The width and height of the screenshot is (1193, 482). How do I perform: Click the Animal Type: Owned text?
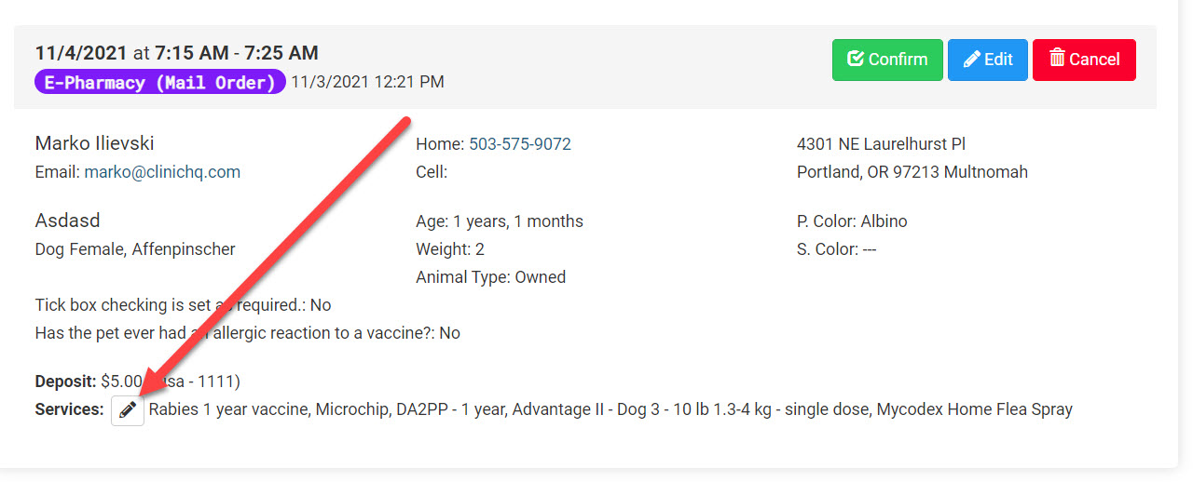pos(490,277)
